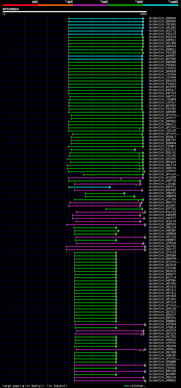Click the label UniRef100_Q9MSB5
The image size is (181, 388).
162,112
